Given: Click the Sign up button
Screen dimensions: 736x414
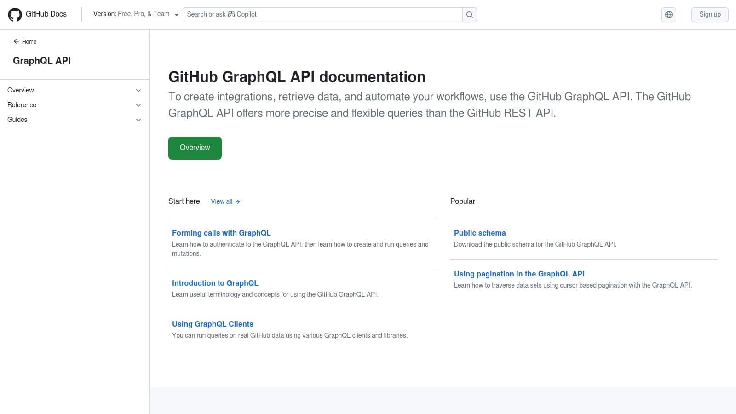Looking at the screenshot, I should [x=710, y=14].
